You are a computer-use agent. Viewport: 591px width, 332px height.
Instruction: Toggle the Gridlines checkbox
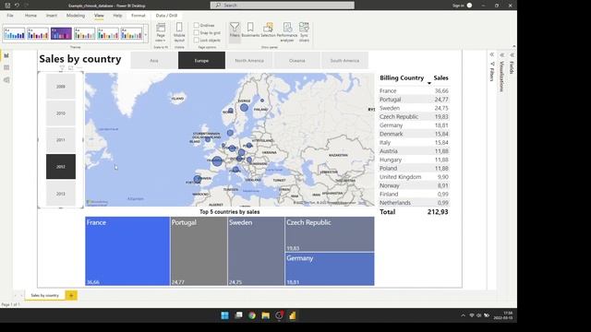[x=197, y=25]
